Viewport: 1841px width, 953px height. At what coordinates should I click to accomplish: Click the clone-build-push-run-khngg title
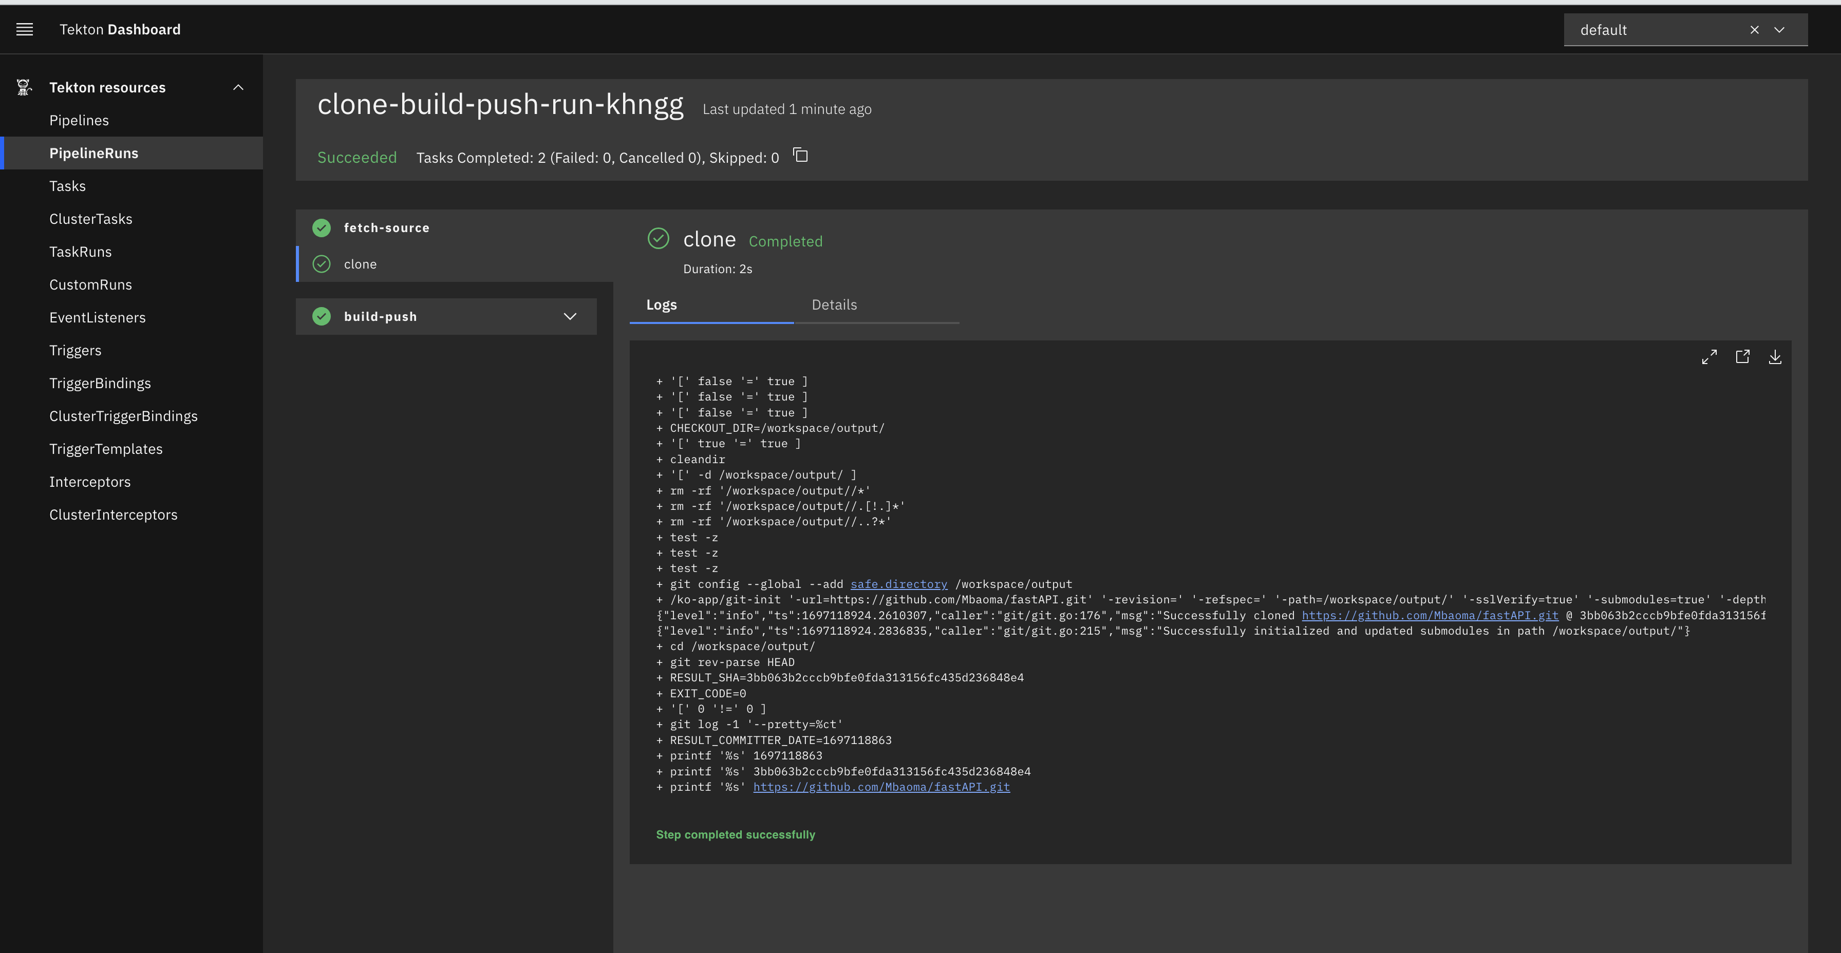[x=500, y=104]
